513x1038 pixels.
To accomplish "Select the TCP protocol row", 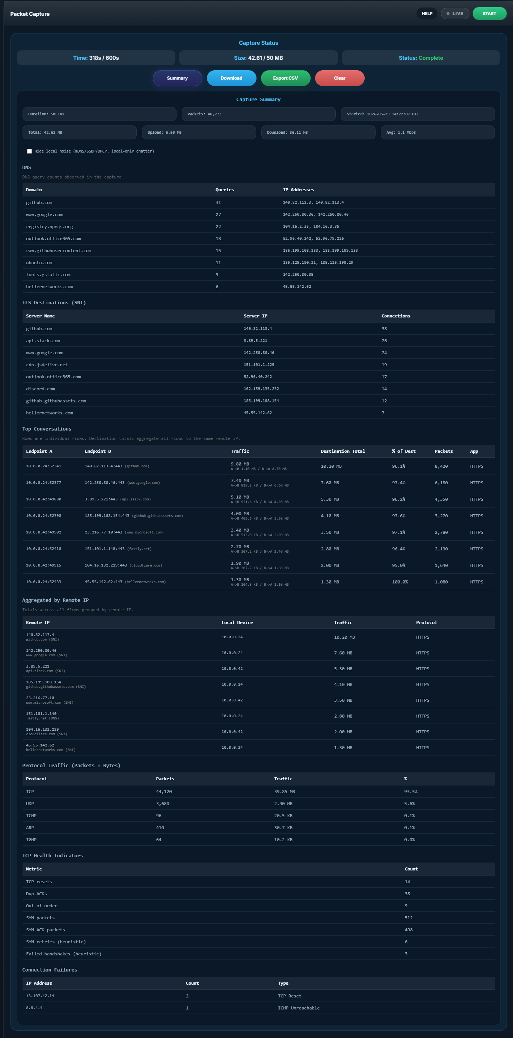I will 258,792.
